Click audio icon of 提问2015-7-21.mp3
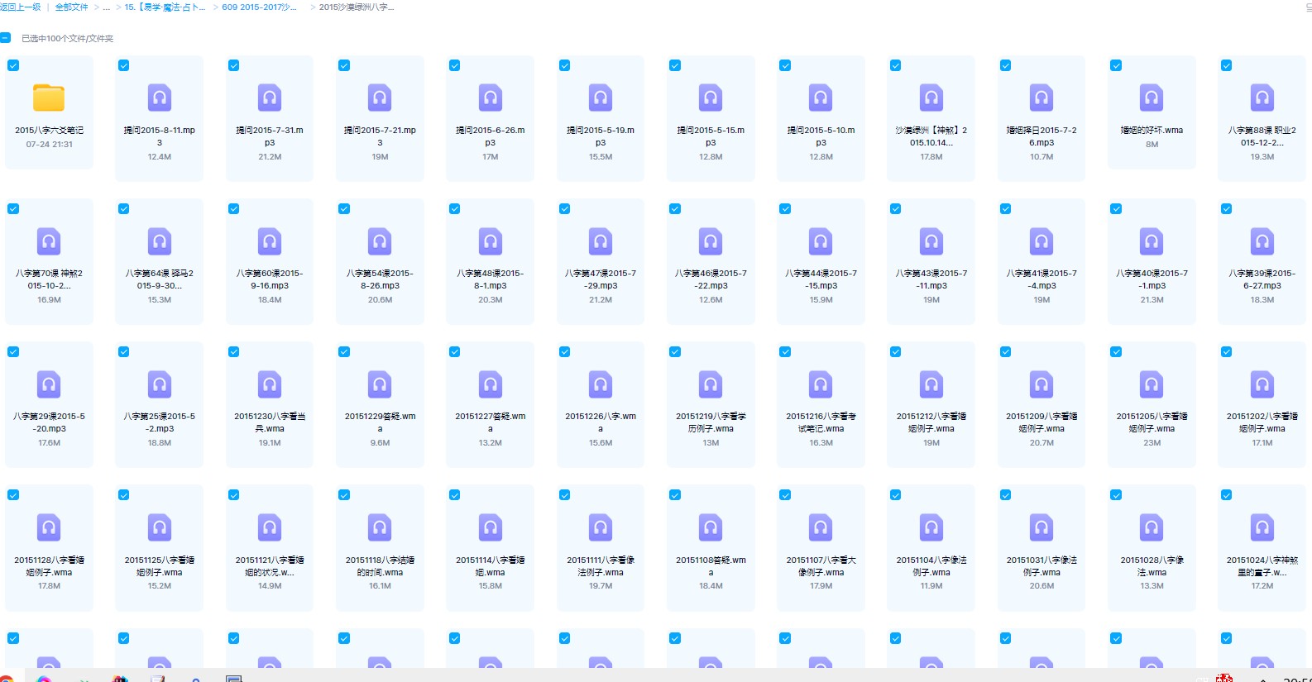 click(380, 98)
